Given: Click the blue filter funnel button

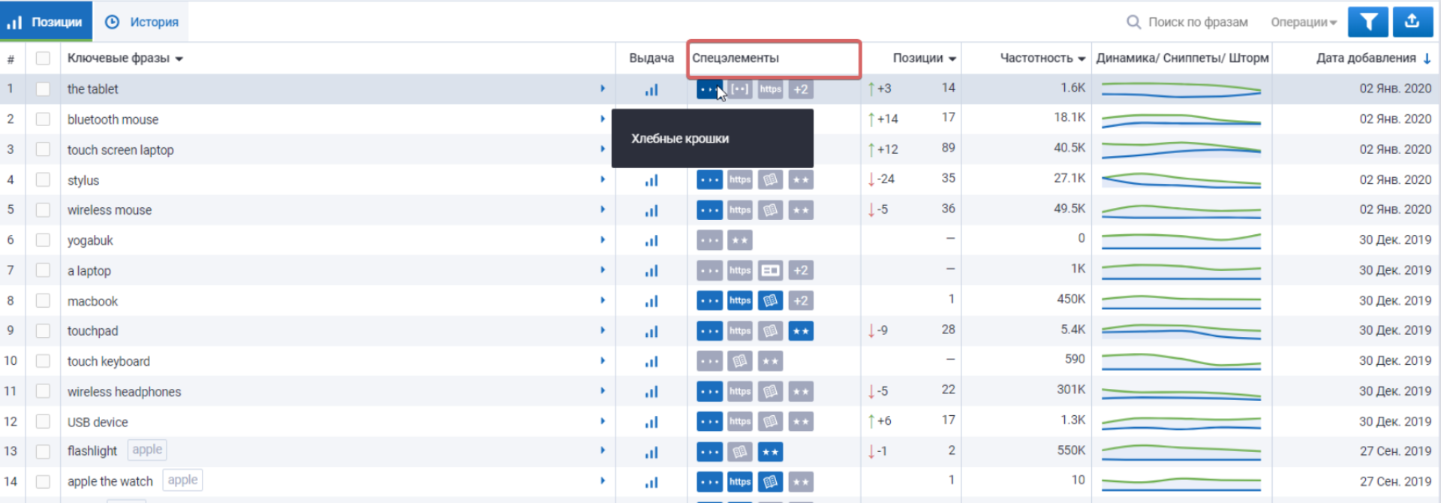Looking at the screenshot, I should coord(1367,22).
